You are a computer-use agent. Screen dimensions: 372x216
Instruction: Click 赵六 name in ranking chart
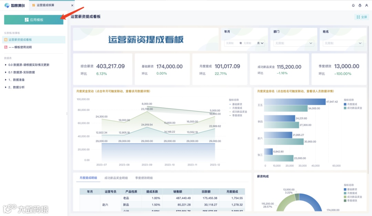tap(260, 138)
